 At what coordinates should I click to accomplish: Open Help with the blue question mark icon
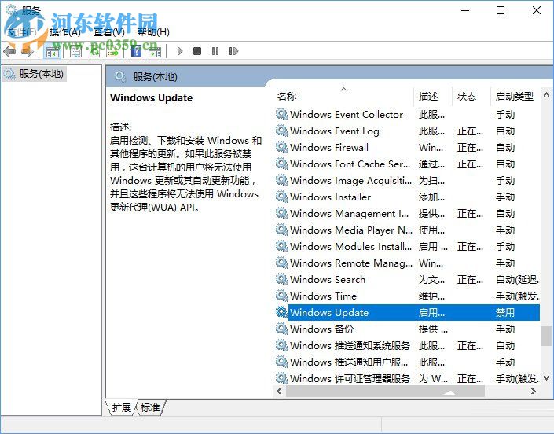pos(136,52)
